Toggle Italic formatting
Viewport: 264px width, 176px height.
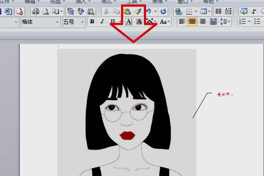102,22
